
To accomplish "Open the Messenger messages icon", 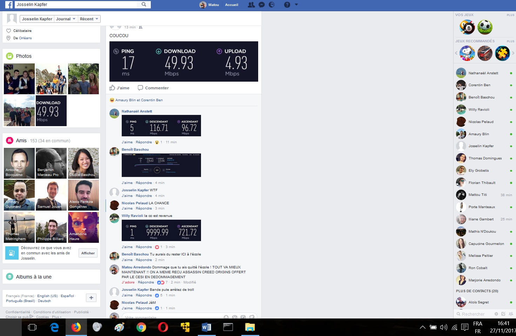I will pos(261,5).
